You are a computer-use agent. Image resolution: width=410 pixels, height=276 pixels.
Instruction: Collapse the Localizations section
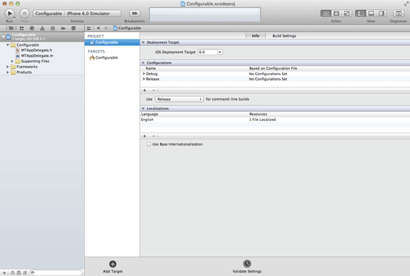143,109
